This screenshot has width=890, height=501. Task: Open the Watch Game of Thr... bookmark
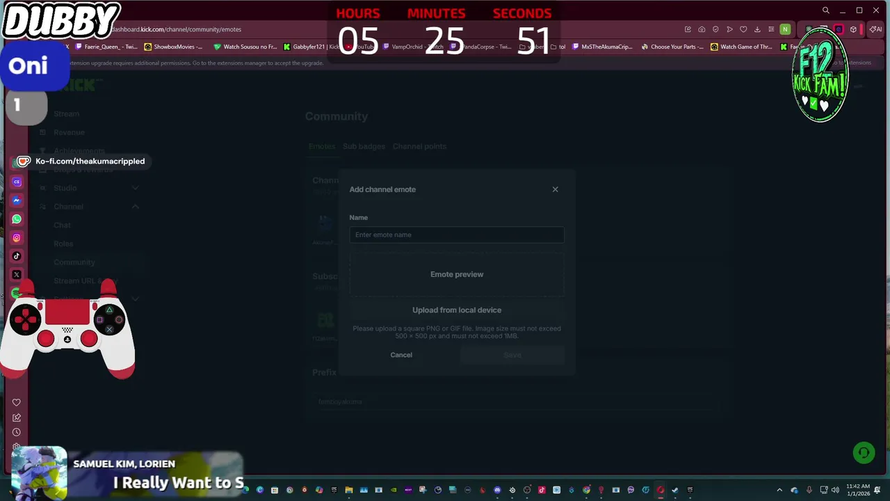click(x=741, y=47)
